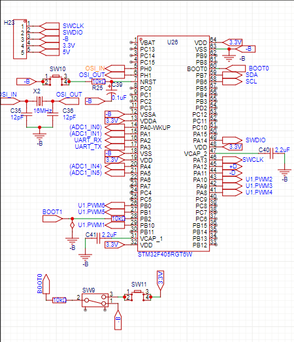Select the C40 capacitor symbol near VCAP_2

coord(272,153)
